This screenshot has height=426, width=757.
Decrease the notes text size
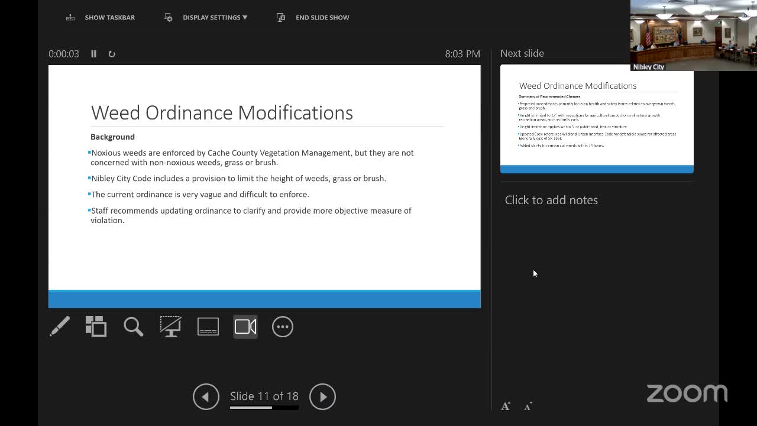tap(528, 406)
